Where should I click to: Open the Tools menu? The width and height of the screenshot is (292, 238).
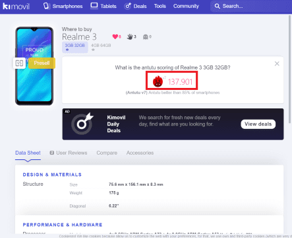[160, 6]
